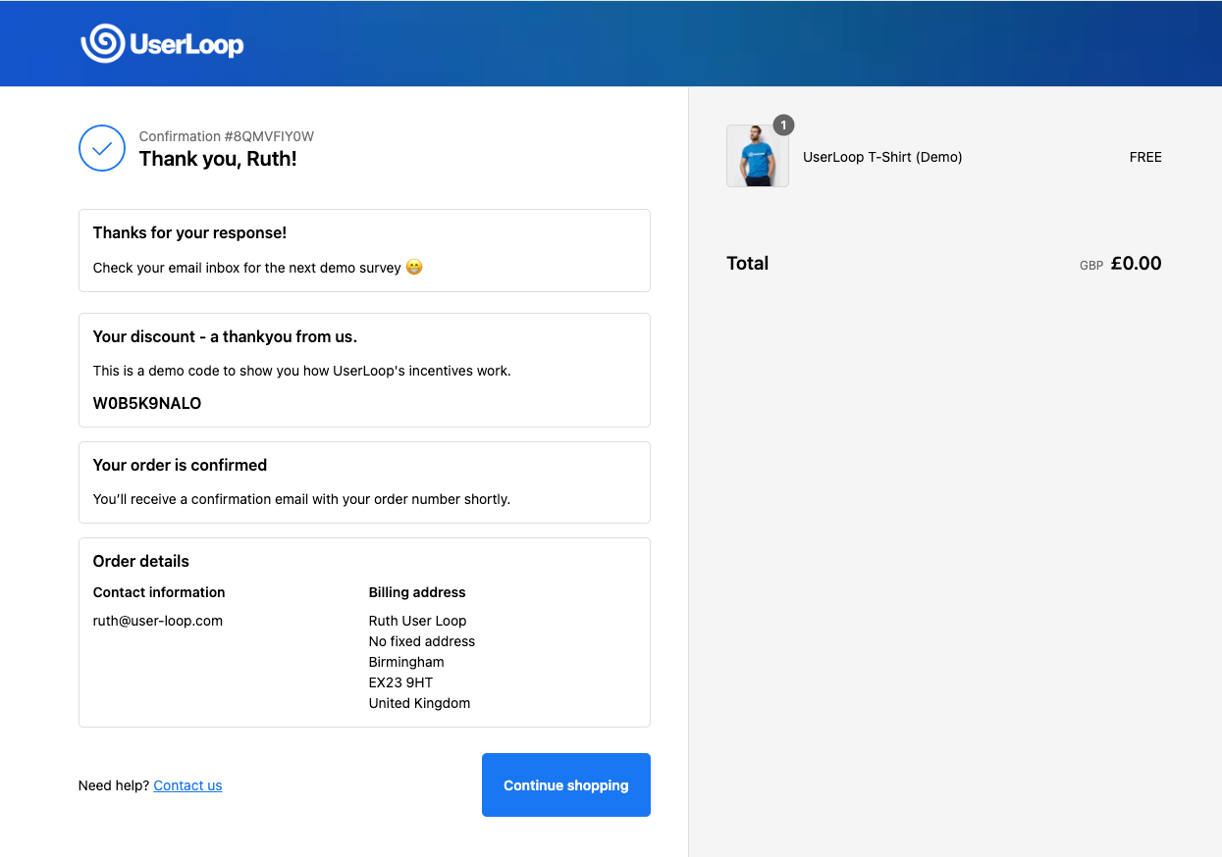This screenshot has width=1222, height=857.
Task: Select the discount code W0B5K9NALO
Action: pos(147,403)
